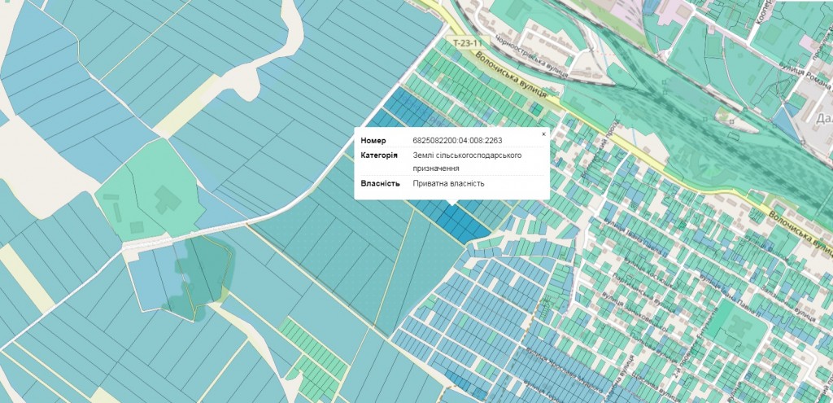Click the Номер label in the popup

click(373, 141)
